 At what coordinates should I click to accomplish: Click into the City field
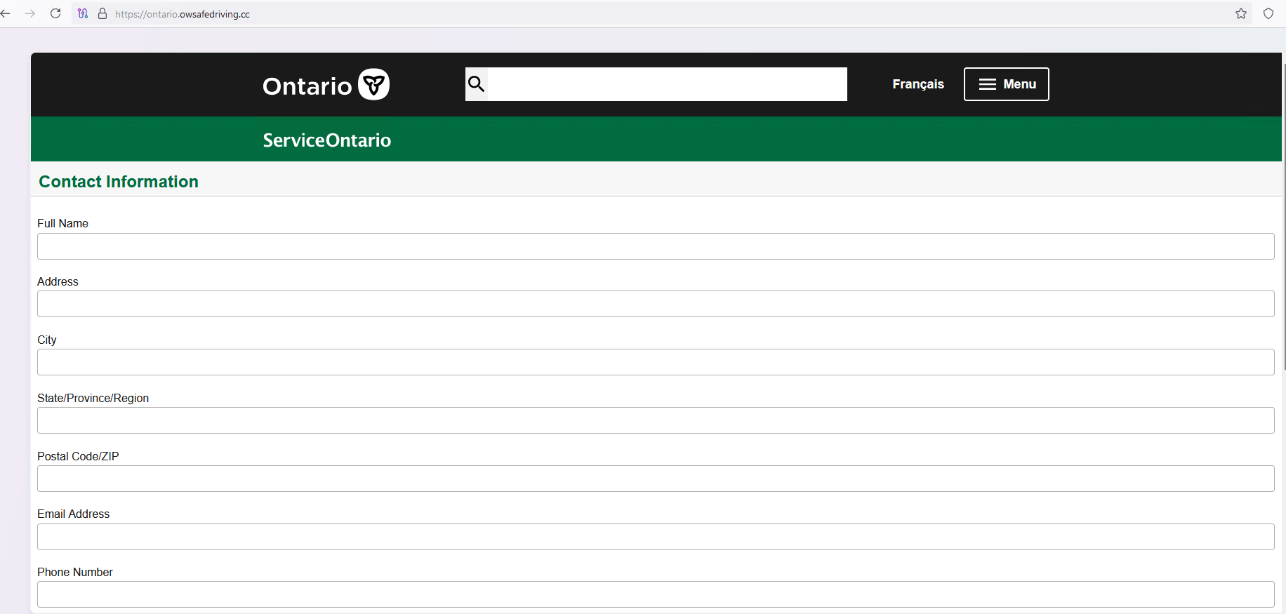(x=656, y=362)
